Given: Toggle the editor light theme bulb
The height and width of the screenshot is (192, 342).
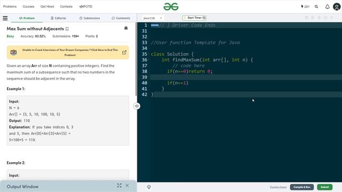Looking at the screenshot, I should pos(149,187).
